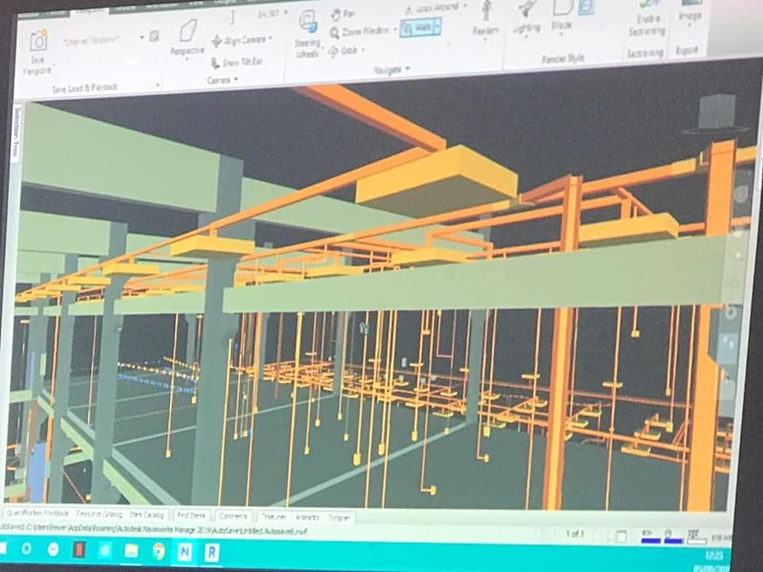Switch to Revit on the taskbar
This screenshot has width=763, height=572.
(x=211, y=553)
